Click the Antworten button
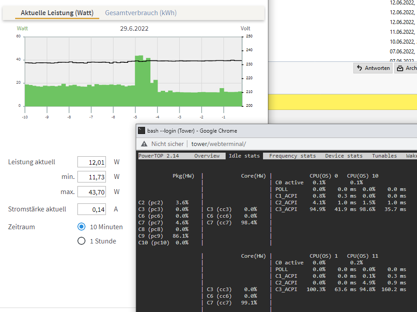This screenshot has height=312, width=417. point(373,68)
